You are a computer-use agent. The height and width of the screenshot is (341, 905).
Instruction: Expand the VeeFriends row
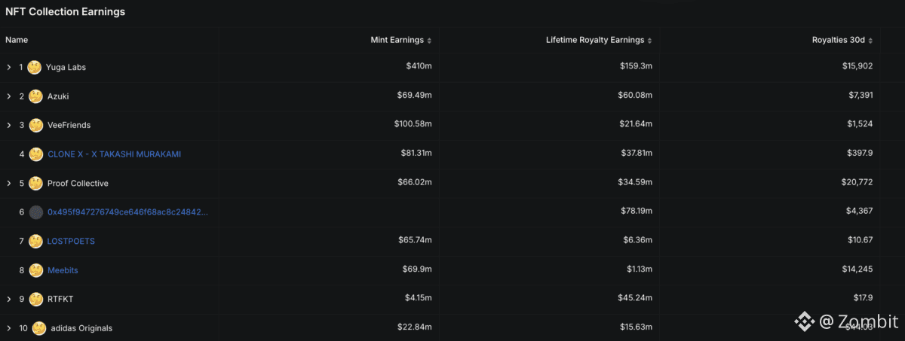9,125
